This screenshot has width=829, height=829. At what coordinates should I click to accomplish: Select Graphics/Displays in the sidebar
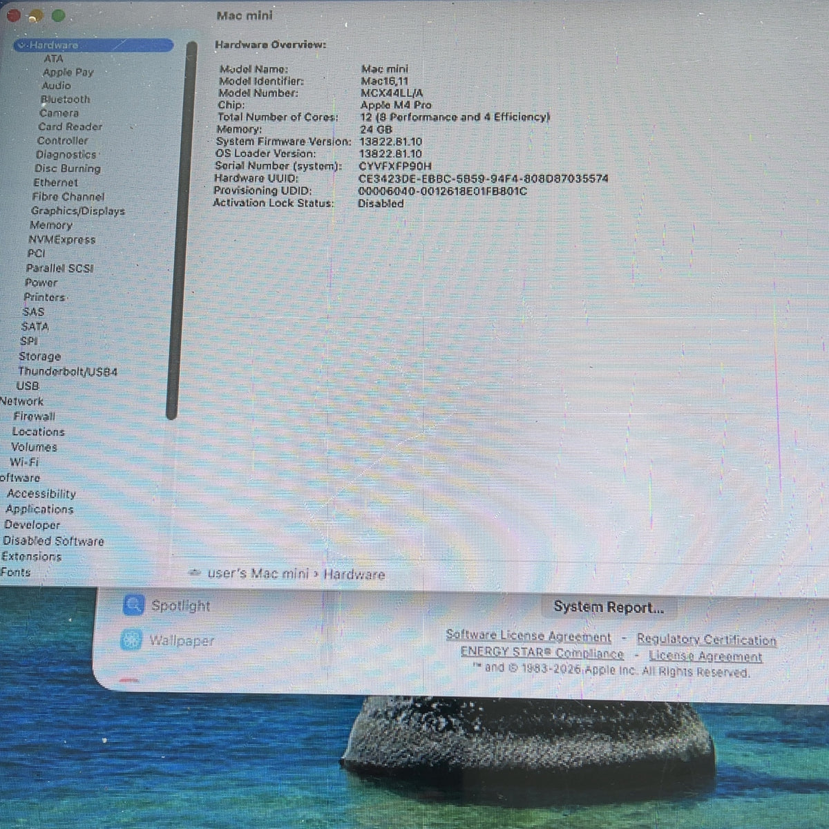(x=78, y=211)
